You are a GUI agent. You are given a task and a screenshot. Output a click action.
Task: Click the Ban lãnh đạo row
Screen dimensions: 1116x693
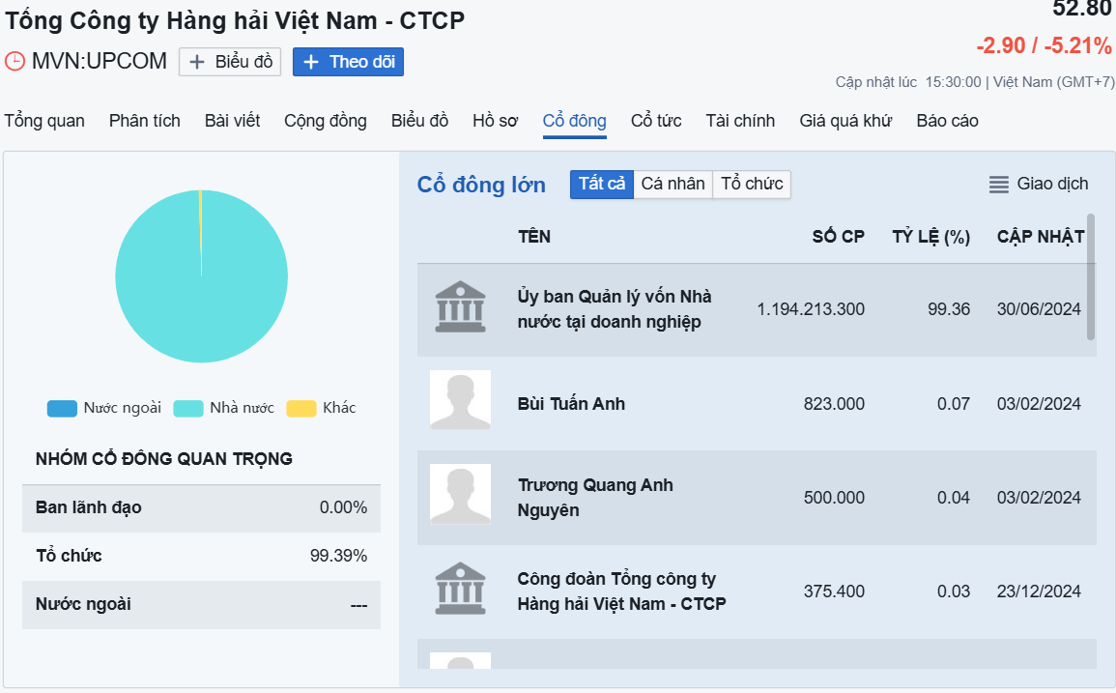click(201, 507)
